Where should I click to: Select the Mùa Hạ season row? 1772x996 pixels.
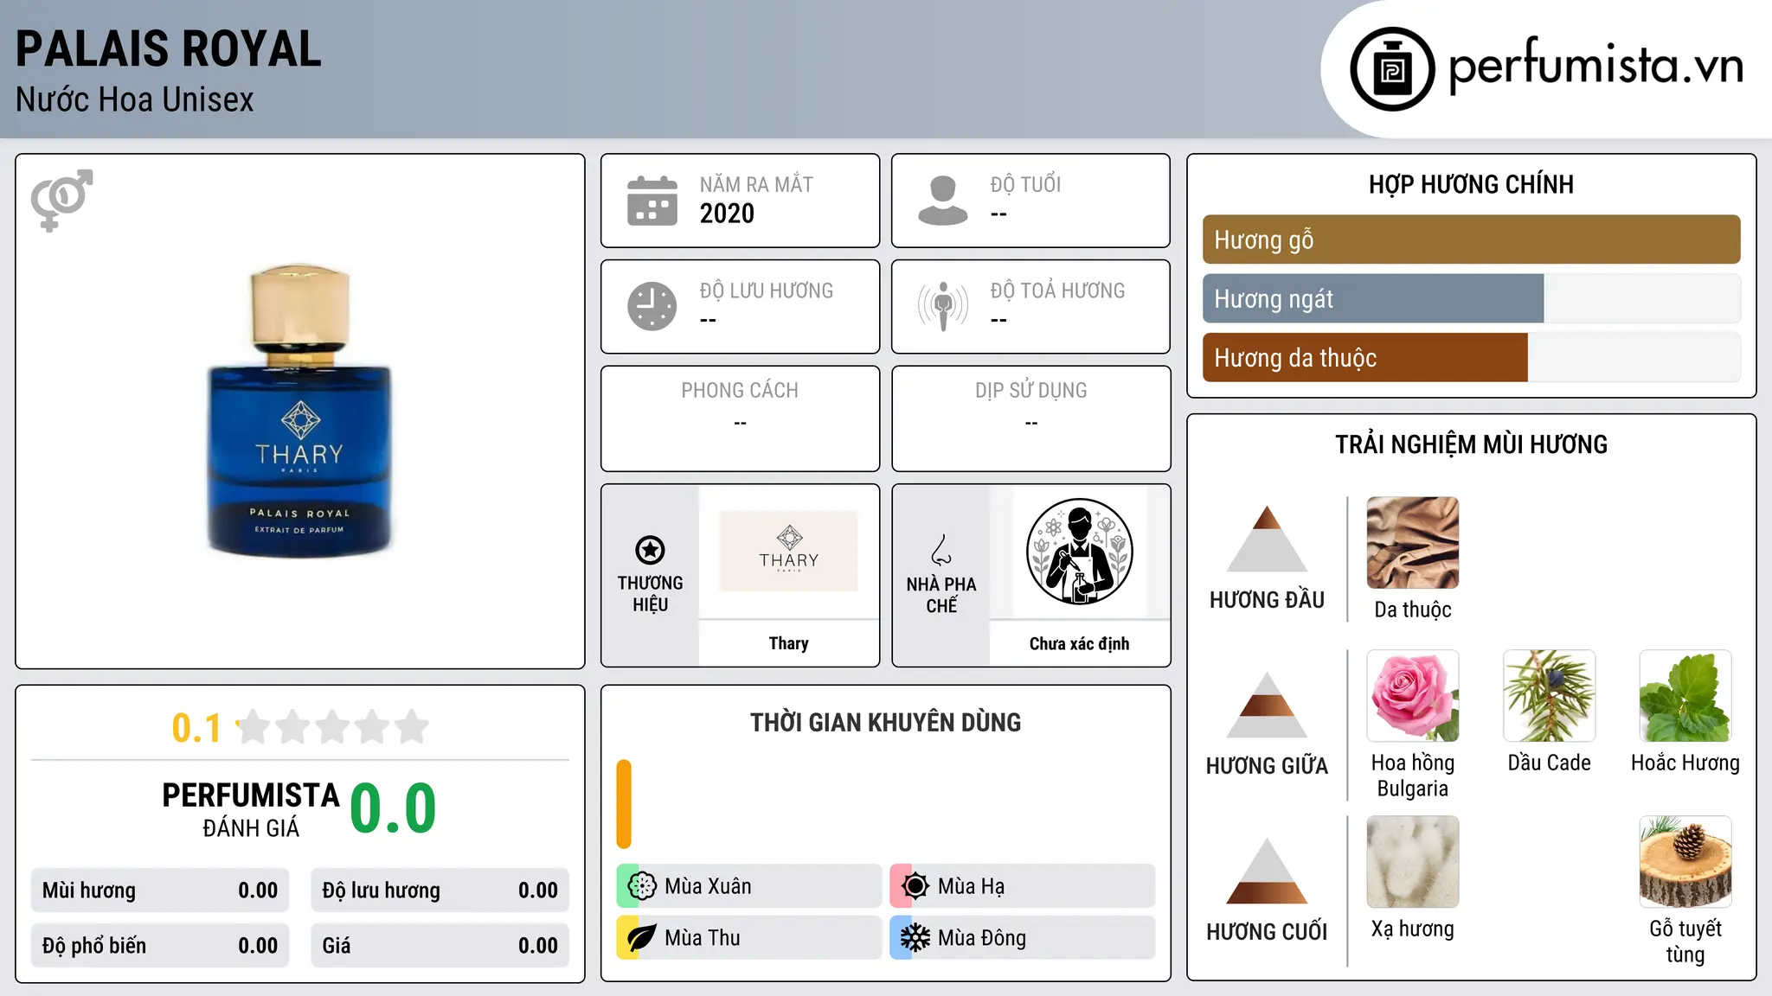click(1023, 886)
